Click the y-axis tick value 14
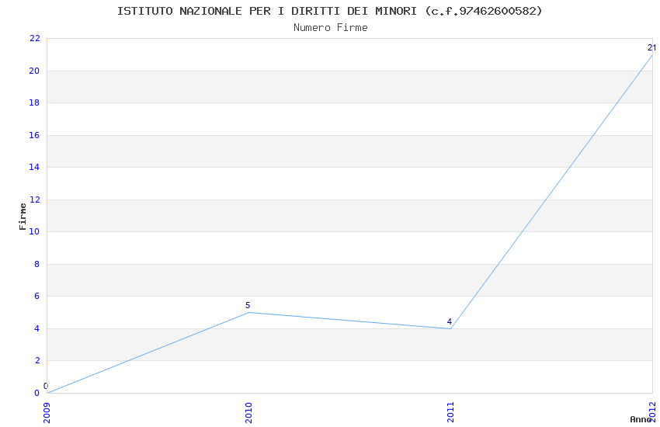Screen dimensions: 660x427 pos(34,167)
